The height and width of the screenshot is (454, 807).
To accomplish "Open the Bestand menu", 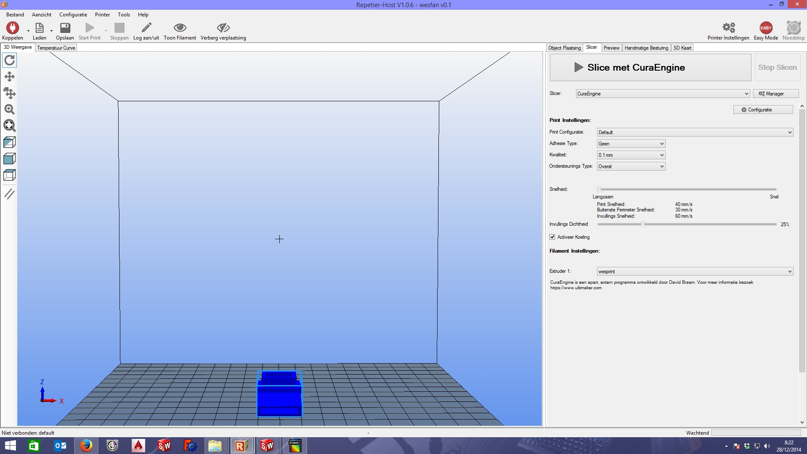I will point(15,15).
